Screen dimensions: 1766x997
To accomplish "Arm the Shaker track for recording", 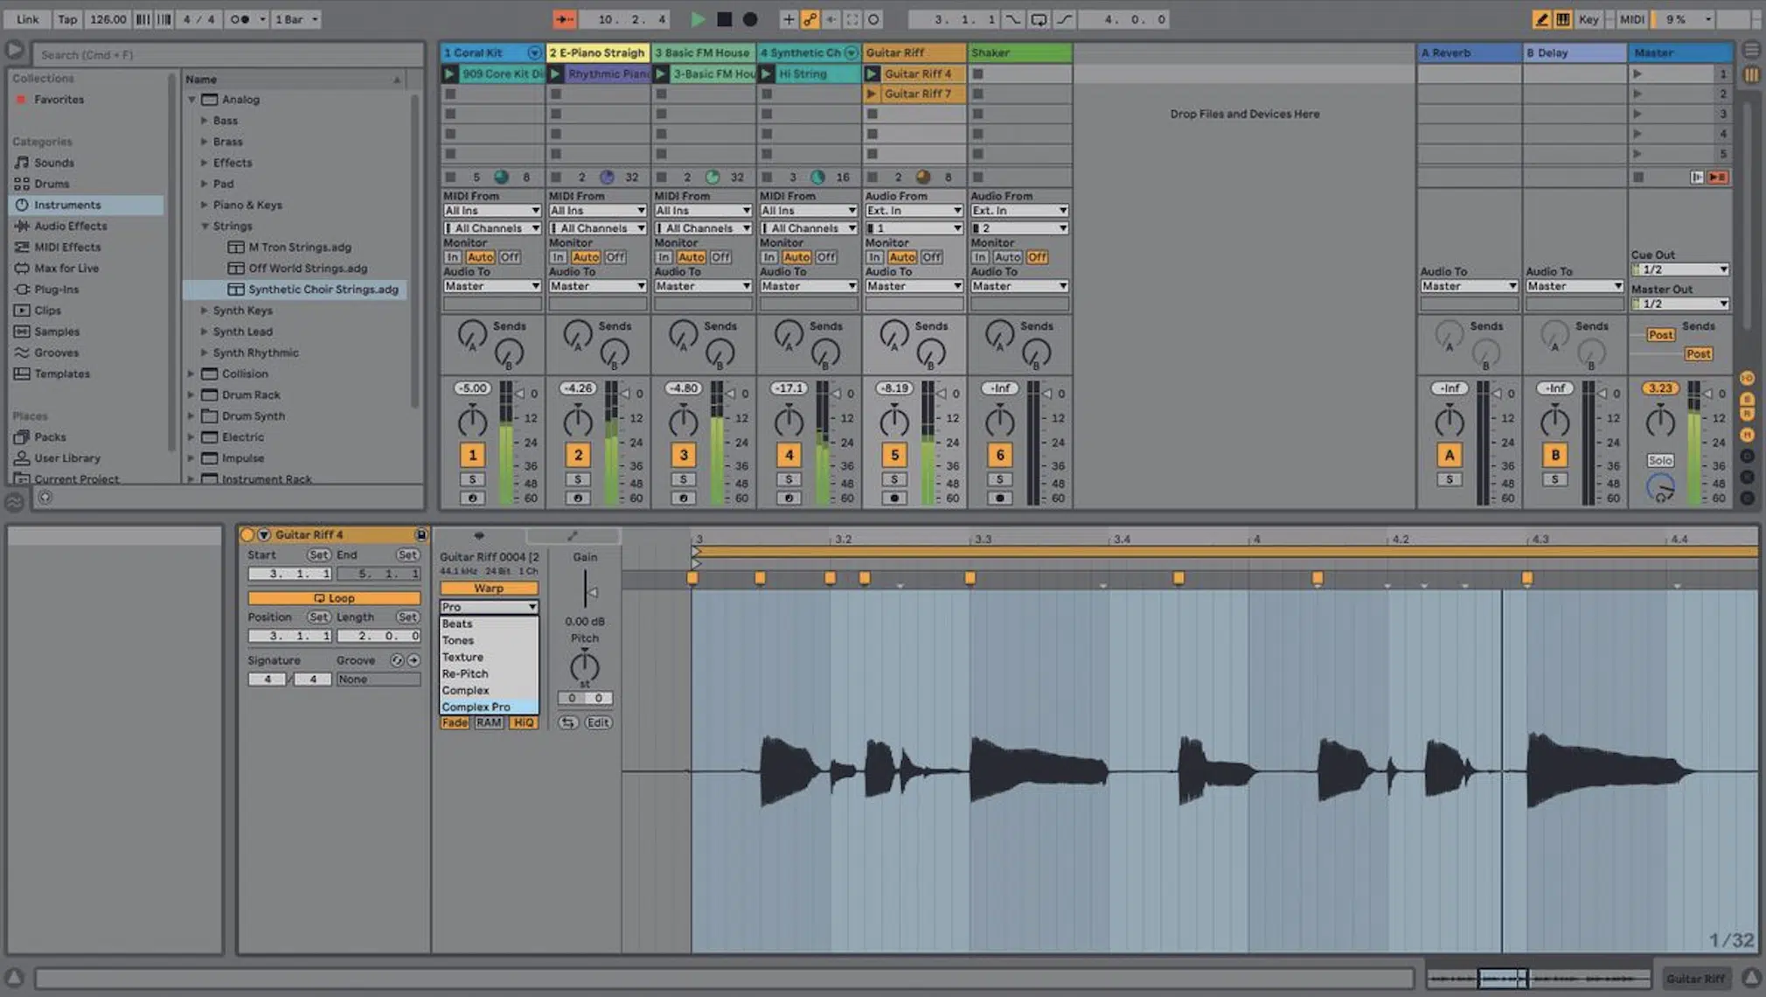I will (1000, 499).
